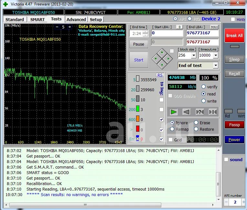The width and height of the screenshot is (247, 210).
Task: Select the Remap error action
Action: click(x=172, y=129)
